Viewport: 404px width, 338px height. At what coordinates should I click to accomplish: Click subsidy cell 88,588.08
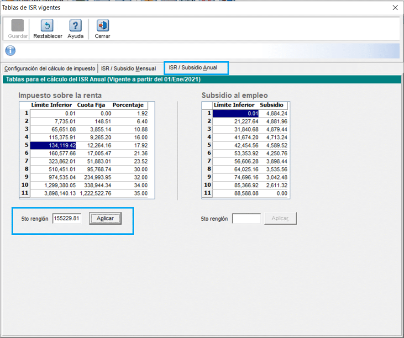pos(236,193)
